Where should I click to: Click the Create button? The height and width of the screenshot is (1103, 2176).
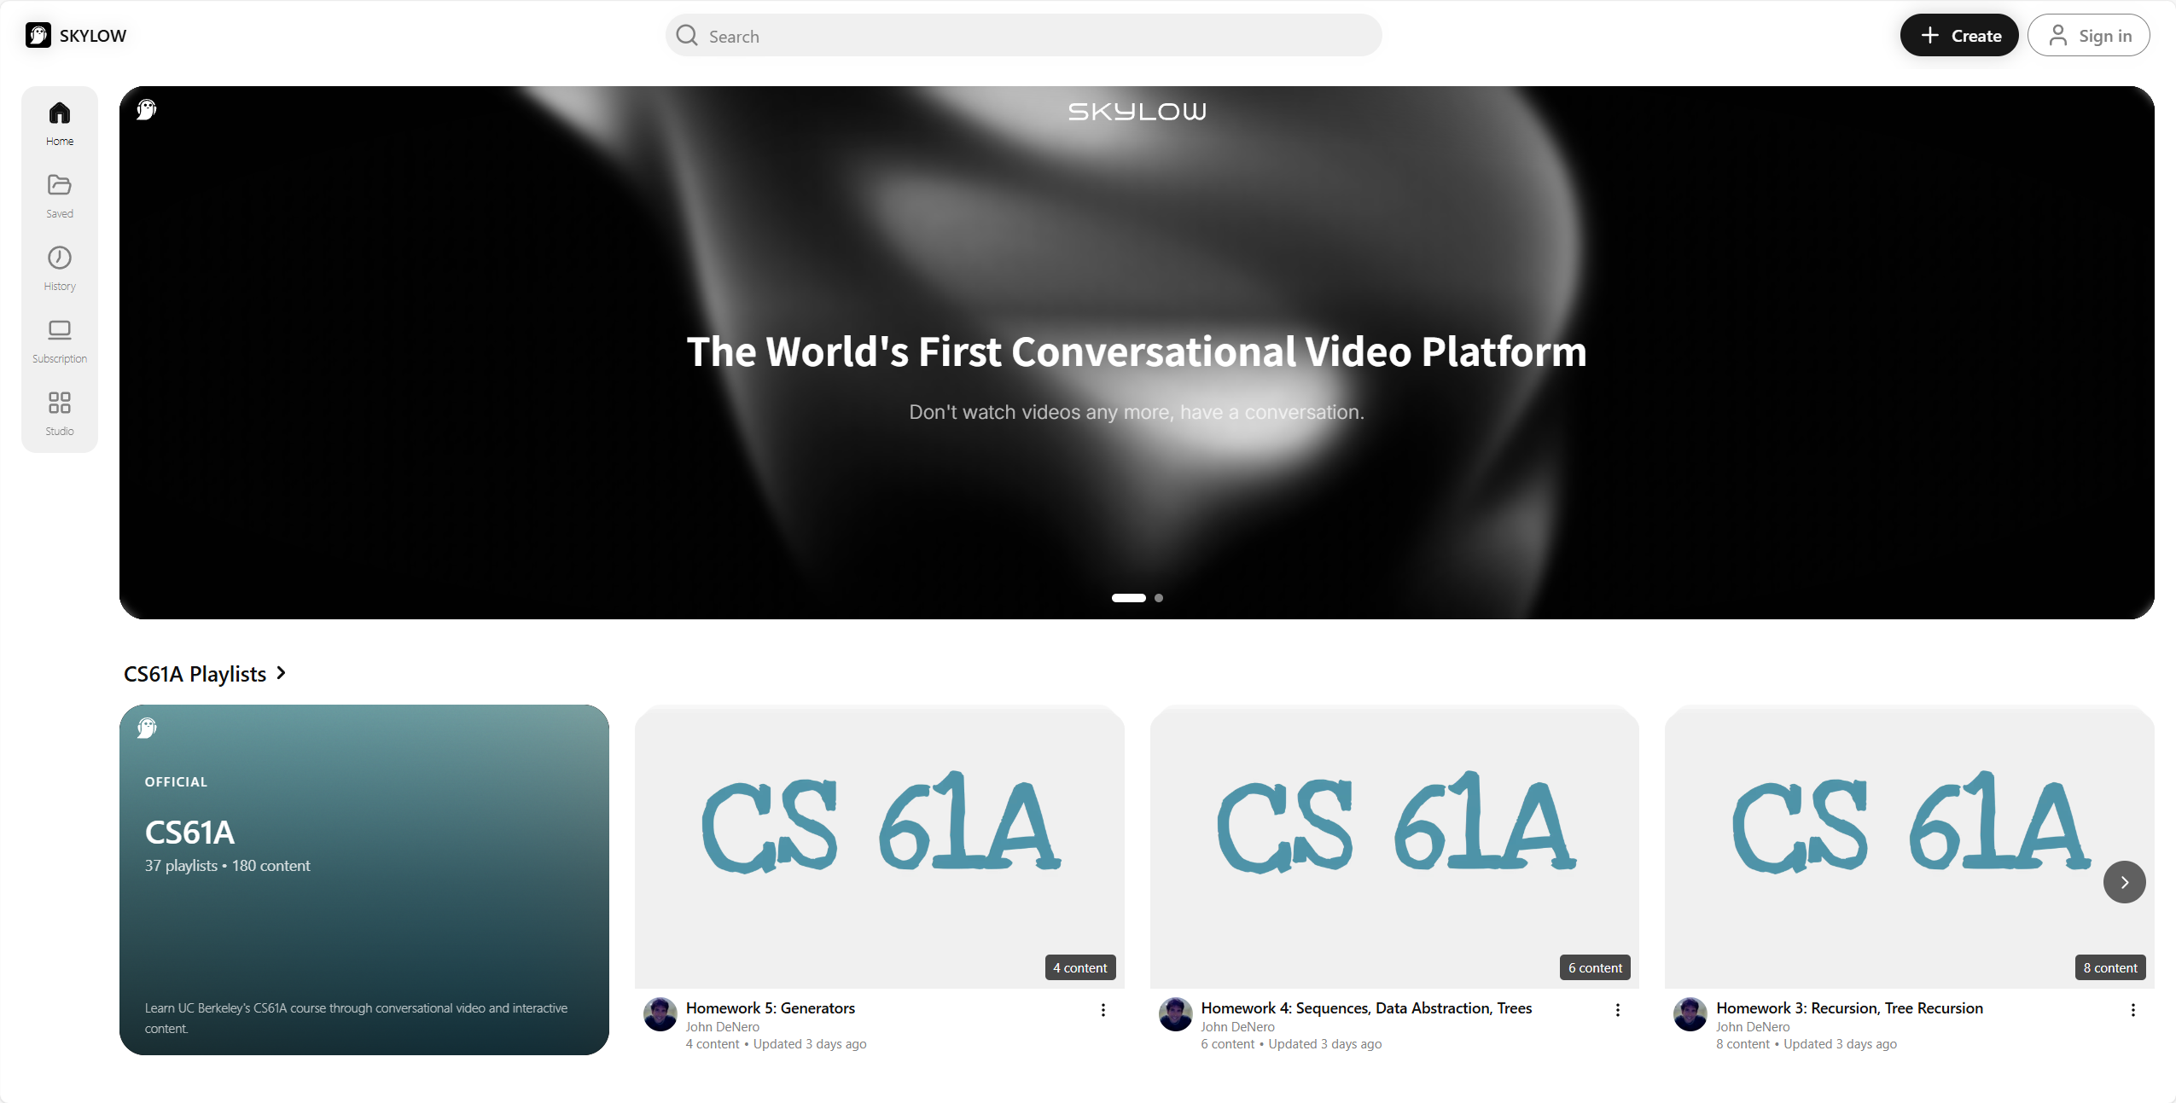tap(1958, 35)
